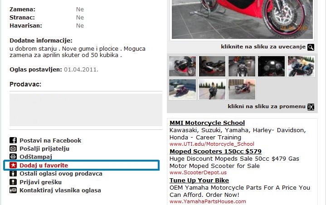Click the info icon for Ostali oglasi
This screenshot has height=205, width=326.
click(13, 173)
